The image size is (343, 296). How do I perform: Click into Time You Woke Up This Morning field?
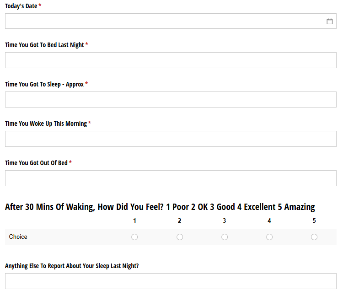[x=171, y=139]
